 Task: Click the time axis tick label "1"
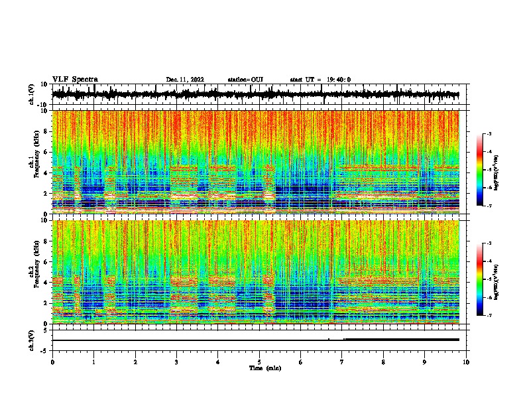(93, 362)
